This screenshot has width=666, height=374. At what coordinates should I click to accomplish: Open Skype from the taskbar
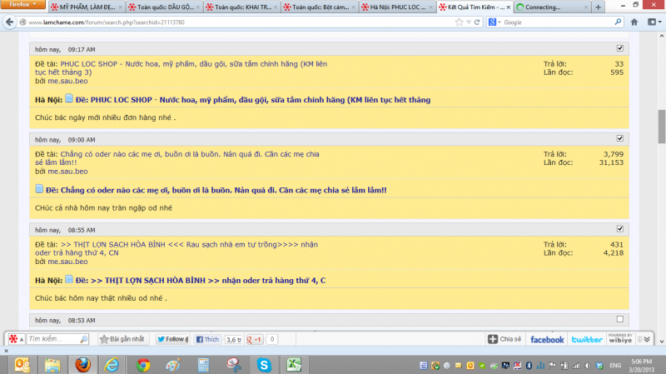263,364
